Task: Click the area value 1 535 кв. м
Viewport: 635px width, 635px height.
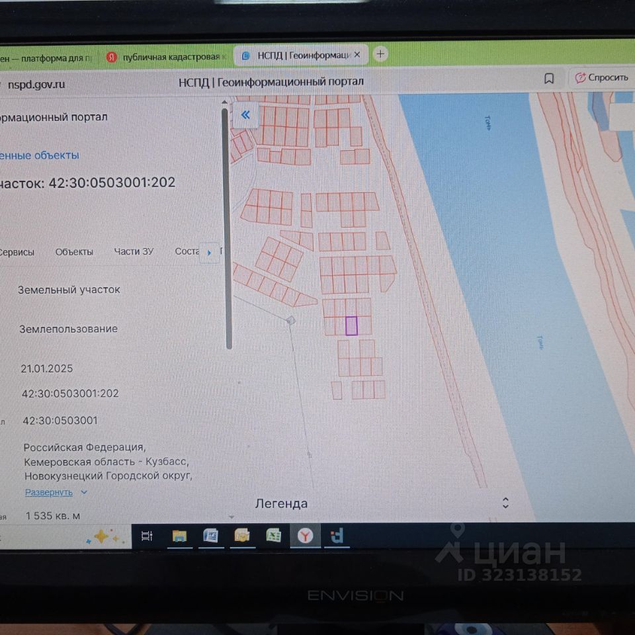Action: [x=53, y=516]
